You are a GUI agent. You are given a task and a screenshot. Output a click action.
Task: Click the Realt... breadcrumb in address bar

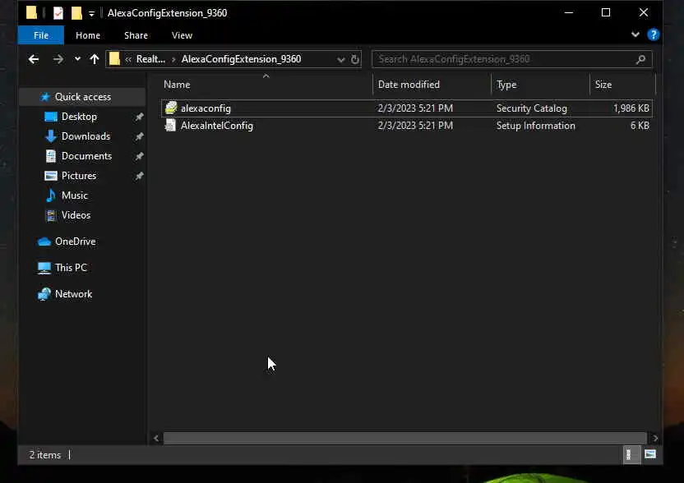[150, 59]
